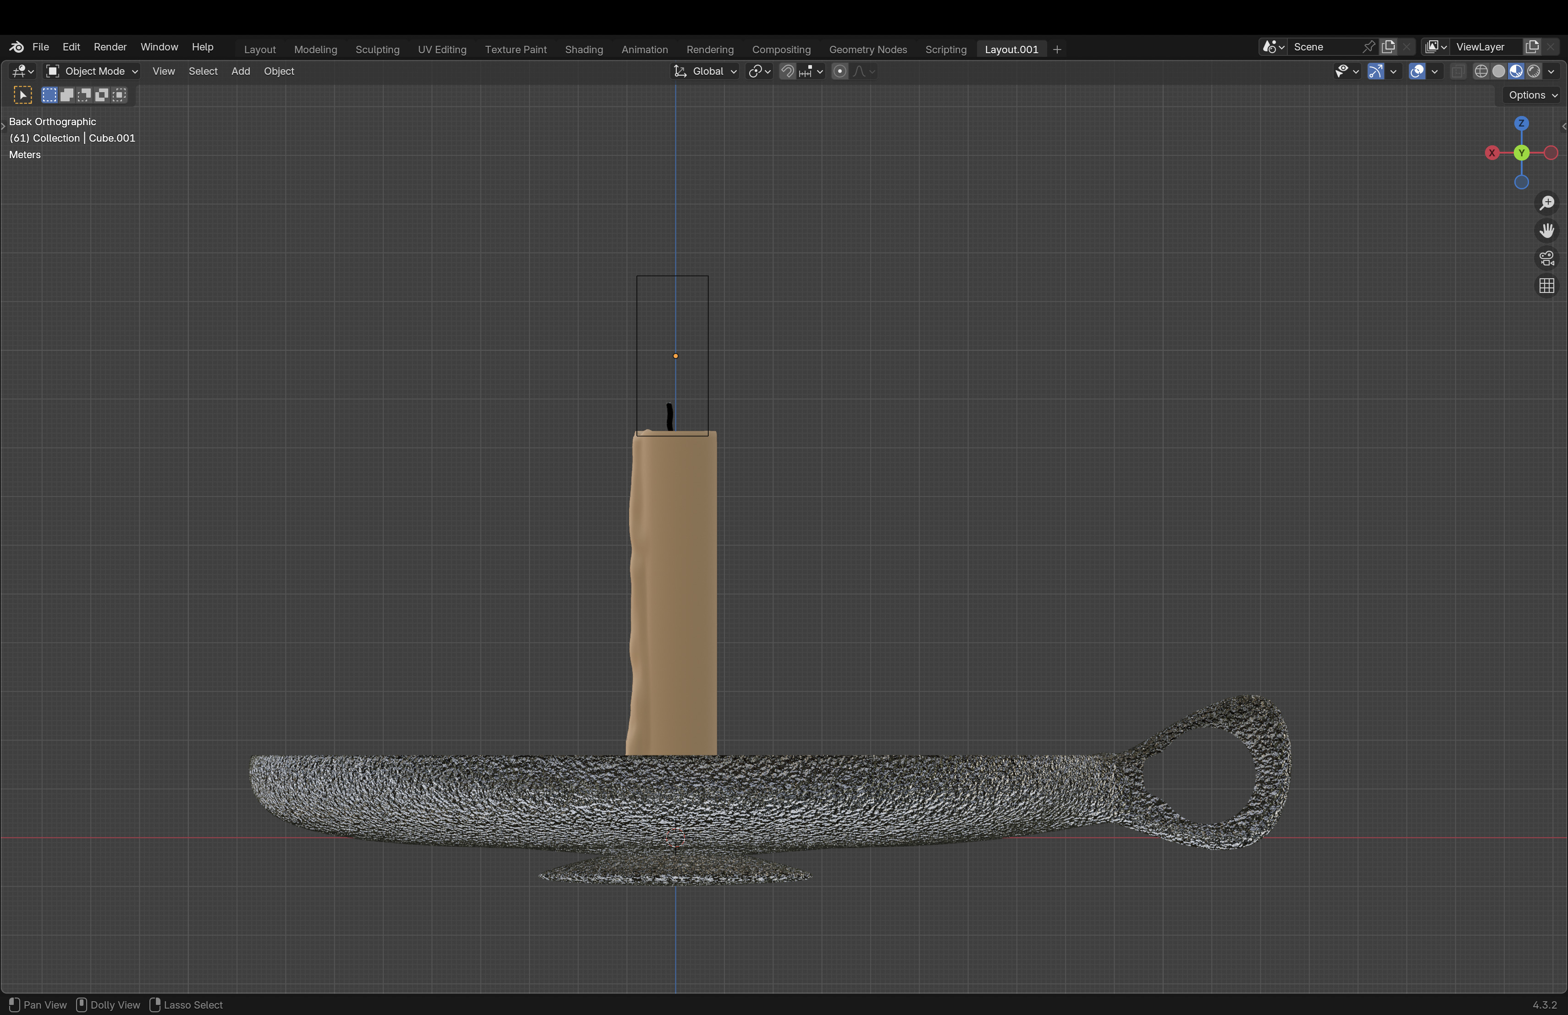The width and height of the screenshot is (1568, 1015).
Task: Click the zoom magnifier viewport button
Action: 1546,203
